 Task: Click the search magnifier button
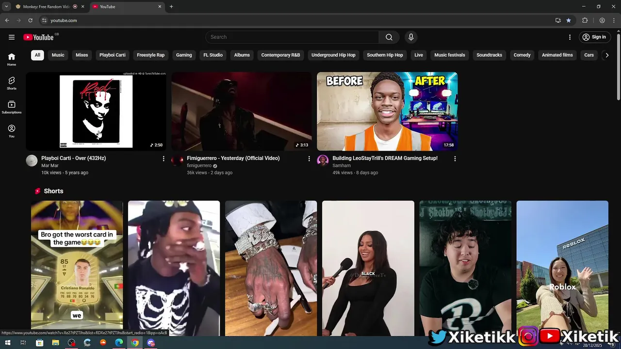[389, 37]
